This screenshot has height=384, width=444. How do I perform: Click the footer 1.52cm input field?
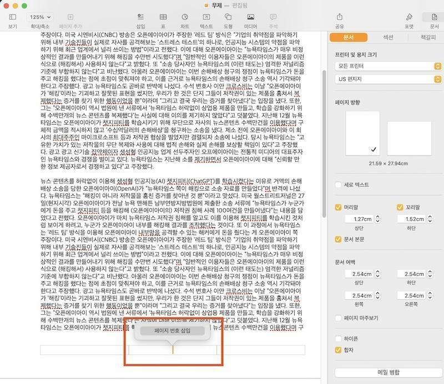pyautogui.click(x=412, y=219)
